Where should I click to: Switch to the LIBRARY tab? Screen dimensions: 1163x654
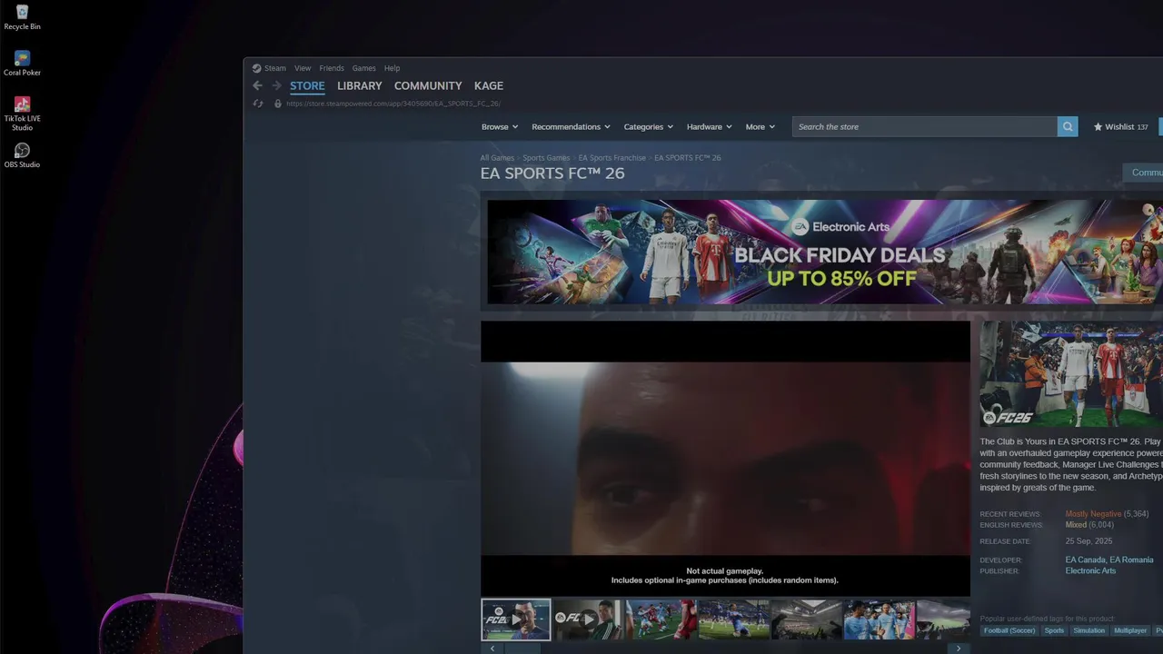(x=359, y=85)
